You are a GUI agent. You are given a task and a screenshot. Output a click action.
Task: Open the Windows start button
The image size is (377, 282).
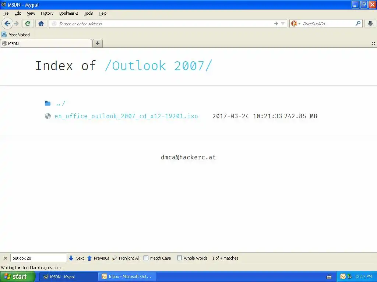tap(18, 276)
